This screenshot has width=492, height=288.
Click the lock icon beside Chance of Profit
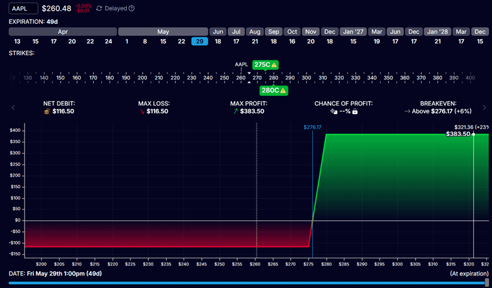tap(355, 112)
